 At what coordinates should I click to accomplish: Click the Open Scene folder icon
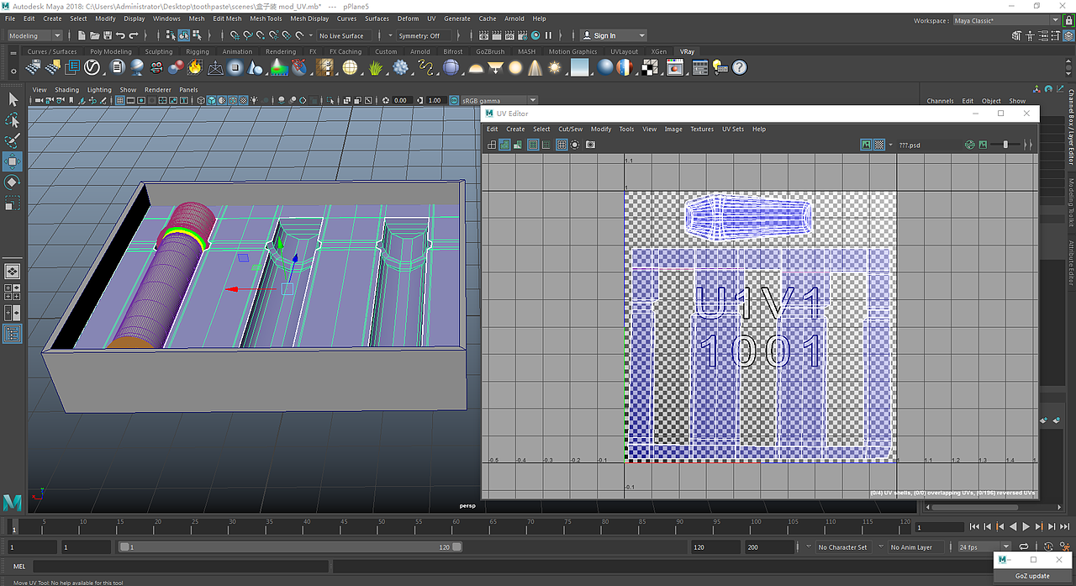(x=95, y=35)
